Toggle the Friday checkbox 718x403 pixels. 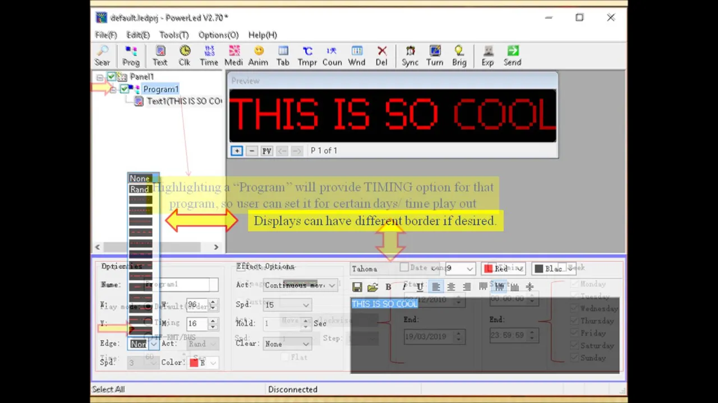pos(574,333)
